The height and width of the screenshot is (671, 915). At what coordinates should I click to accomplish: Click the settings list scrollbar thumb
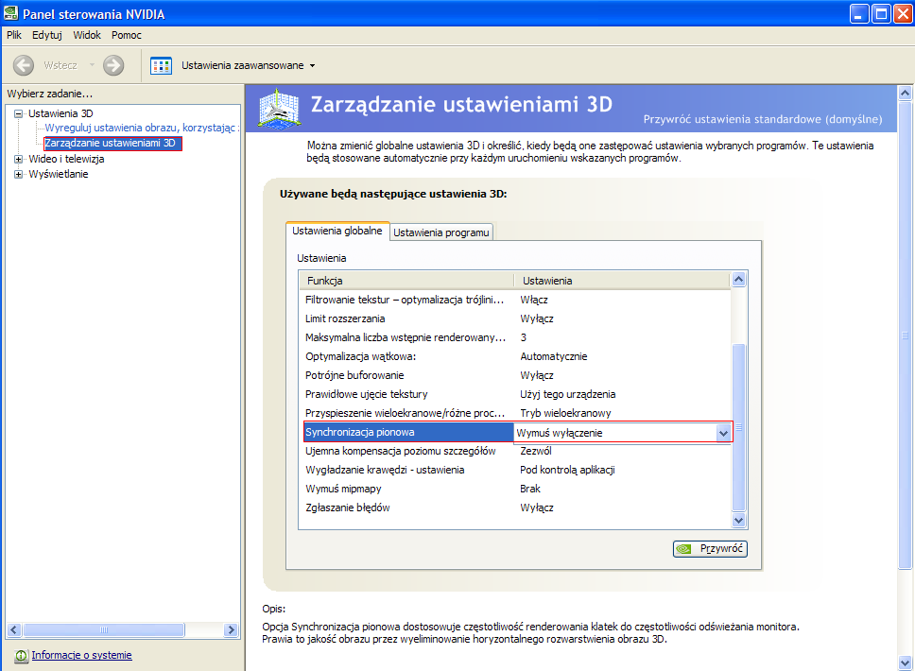[739, 428]
